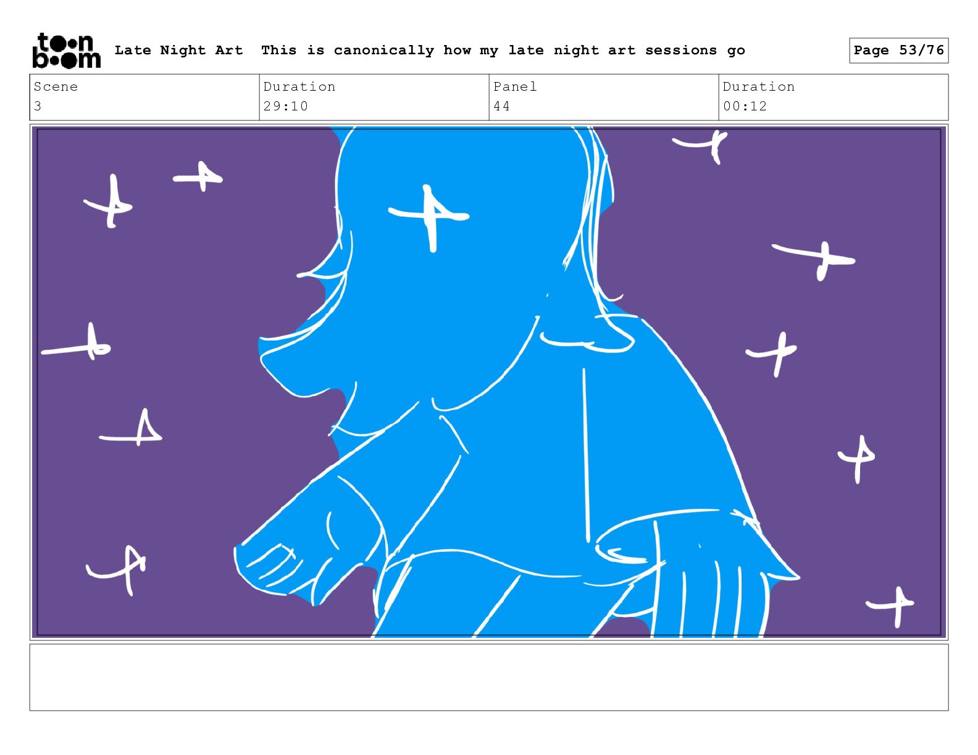978x755 pixels.
Task: Click the panel Duration 00:12 cell
Action: (834, 97)
